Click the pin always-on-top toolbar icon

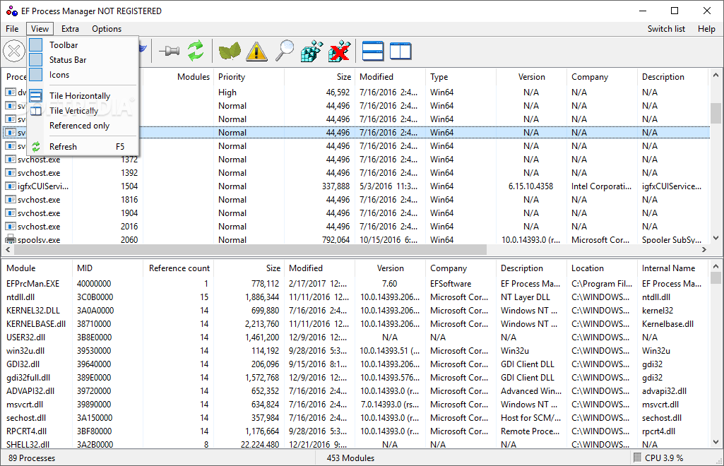click(170, 51)
